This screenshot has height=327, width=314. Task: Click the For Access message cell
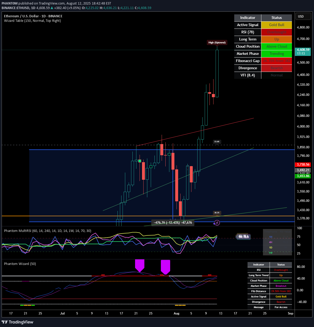pos(281,307)
